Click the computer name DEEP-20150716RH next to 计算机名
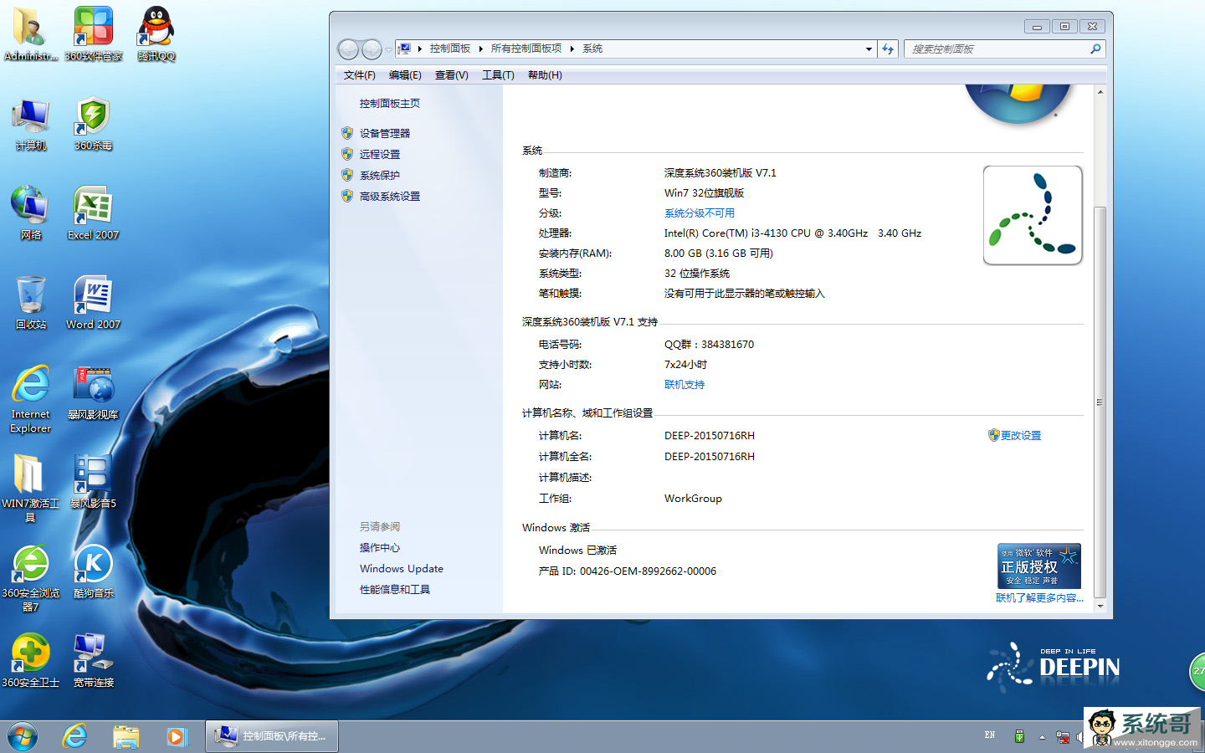 [710, 436]
